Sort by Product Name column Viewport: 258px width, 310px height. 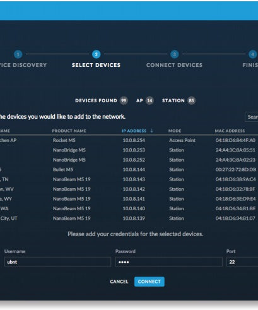pyautogui.click(x=69, y=131)
